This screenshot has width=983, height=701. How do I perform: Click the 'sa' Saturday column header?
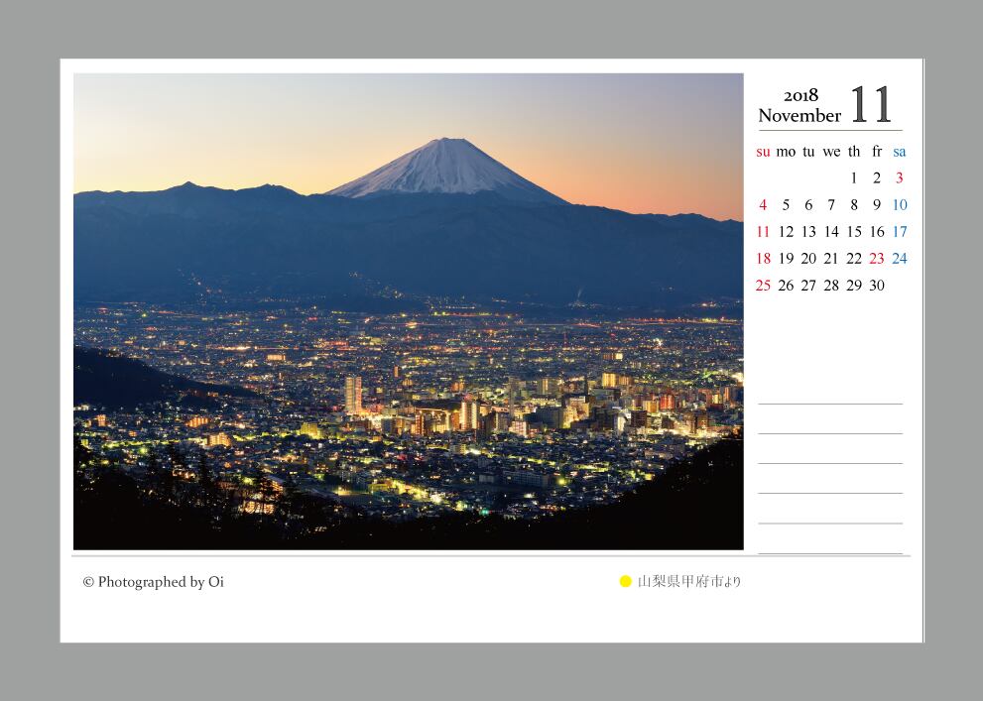[x=900, y=152]
